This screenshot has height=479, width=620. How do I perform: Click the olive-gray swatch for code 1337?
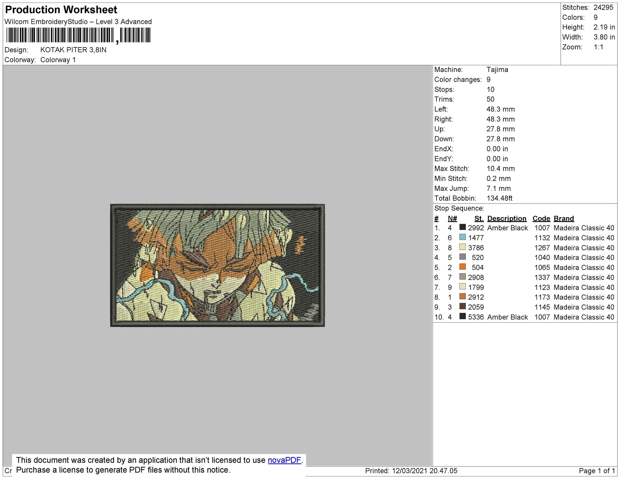tap(462, 276)
